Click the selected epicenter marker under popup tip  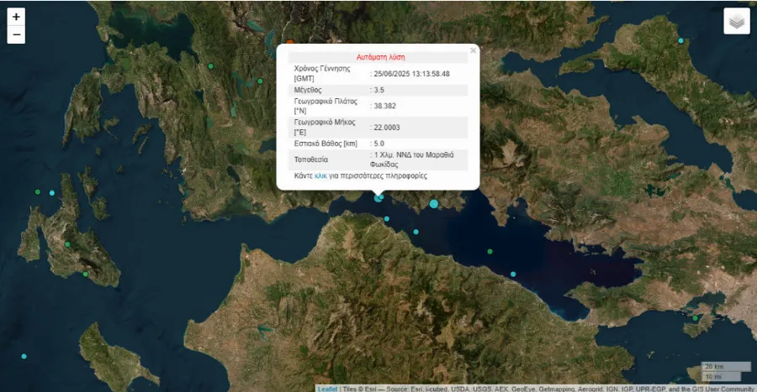[379, 197]
